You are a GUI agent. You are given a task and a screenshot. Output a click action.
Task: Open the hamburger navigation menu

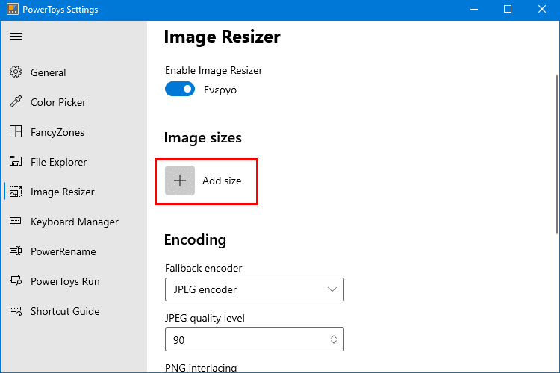pos(16,37)
